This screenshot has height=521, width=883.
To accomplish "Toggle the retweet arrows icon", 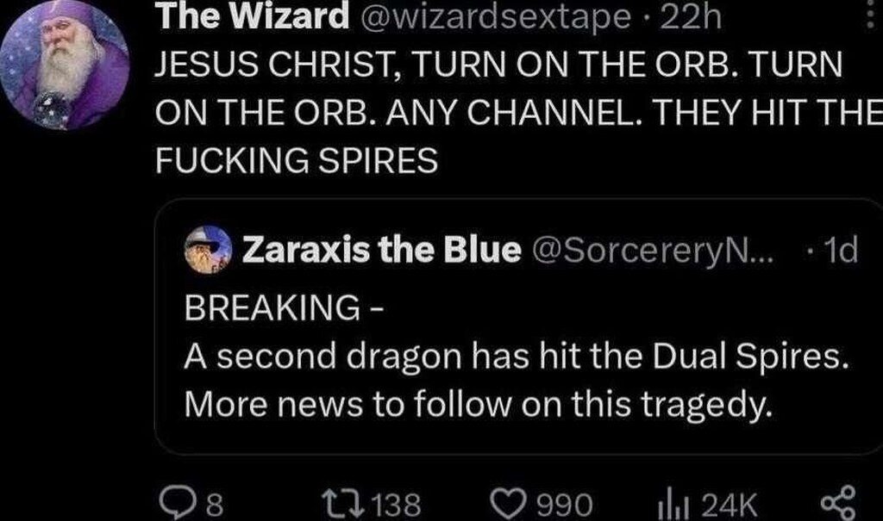I will click(x=352, y=502).
